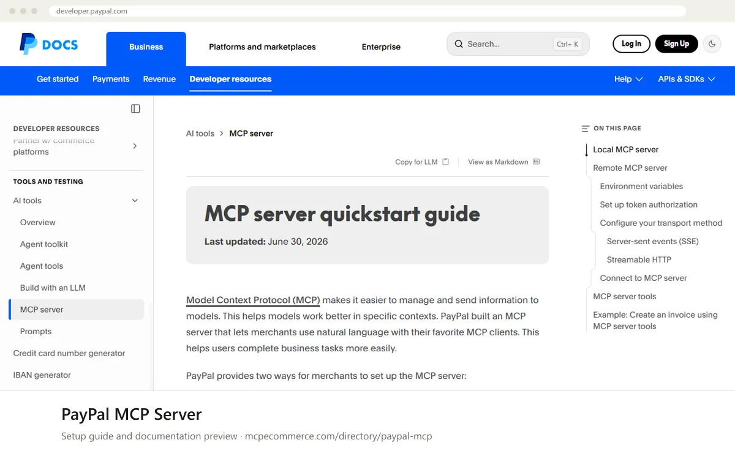This screenshot has height=459, width=735.
Task: Click the Search field
Action: pos(518,44)
